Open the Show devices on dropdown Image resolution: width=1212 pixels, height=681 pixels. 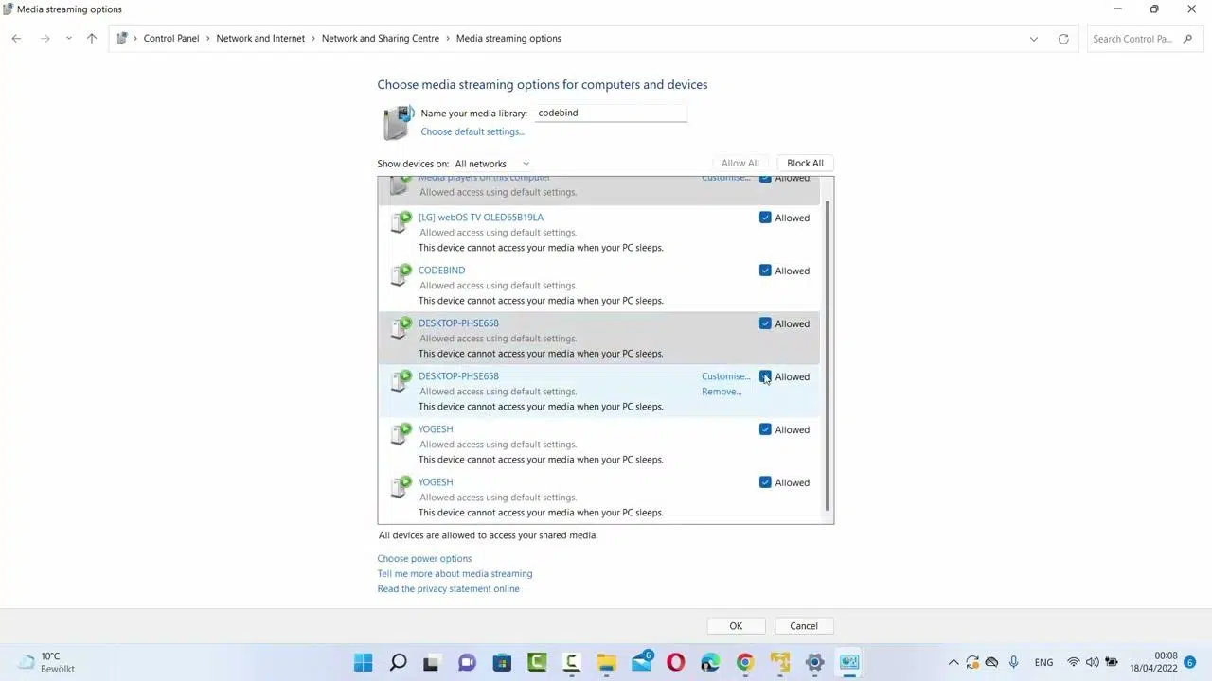point(492,164)
